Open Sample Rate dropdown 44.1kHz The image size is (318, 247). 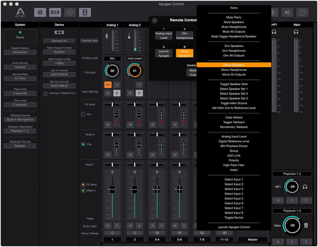[x=20, y=78]
